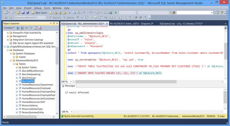Click the Filter icon in Object Explorer

coord(31,28)
